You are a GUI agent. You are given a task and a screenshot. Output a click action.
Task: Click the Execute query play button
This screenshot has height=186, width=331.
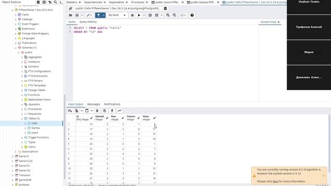[139, 15]
